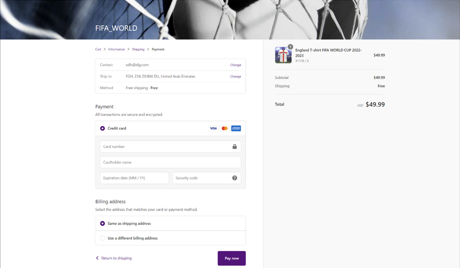The image size is (460, 268).
Task: Go to the Cart breadcrumb
Action: 98,49
